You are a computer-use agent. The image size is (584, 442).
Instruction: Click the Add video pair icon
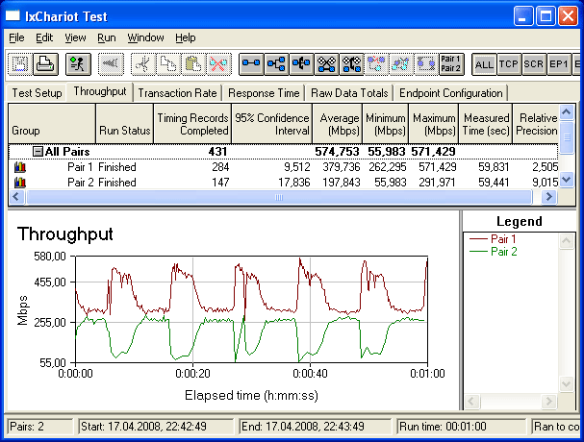[x=301, y=64]
